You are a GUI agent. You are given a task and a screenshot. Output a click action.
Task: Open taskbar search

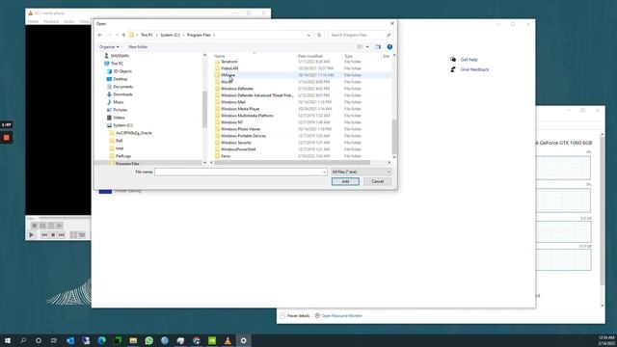[23, 340]
